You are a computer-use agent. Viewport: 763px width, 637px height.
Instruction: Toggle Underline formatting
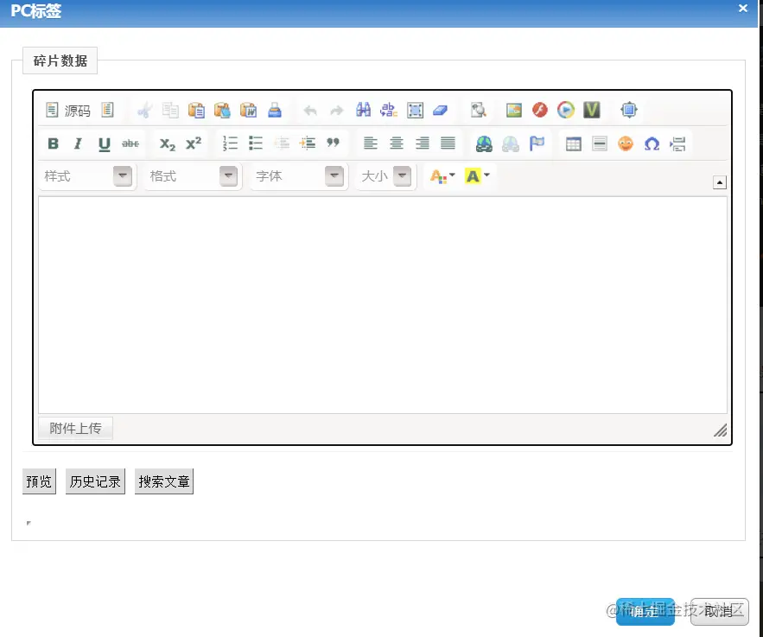[x=105, y=143]
